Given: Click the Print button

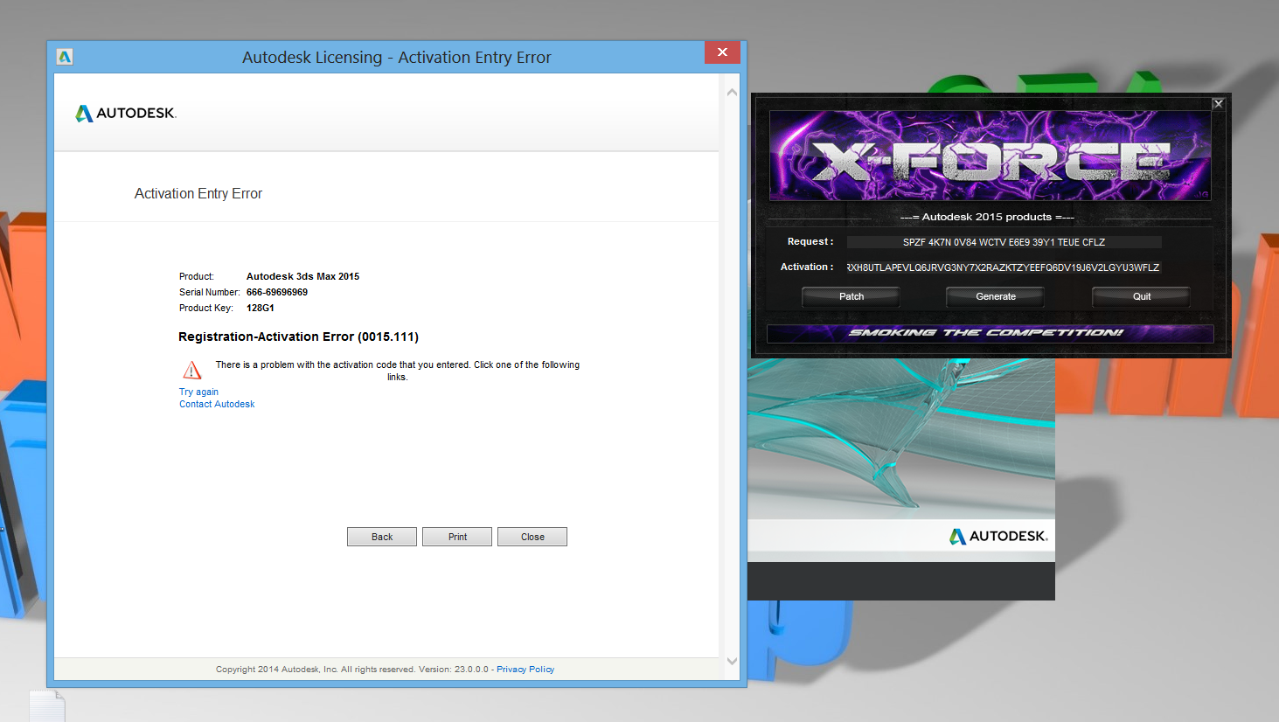Looking at the screenshot, I should click(457, 537).
